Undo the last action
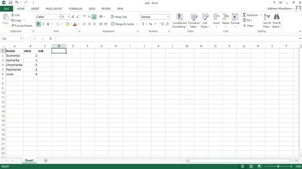The image size is (302, 169). click(x=17, y=3)
